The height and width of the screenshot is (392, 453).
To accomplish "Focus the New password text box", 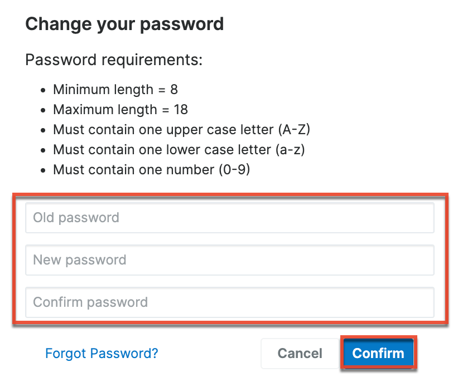I will pyautogui.click(x=229, y=260).
